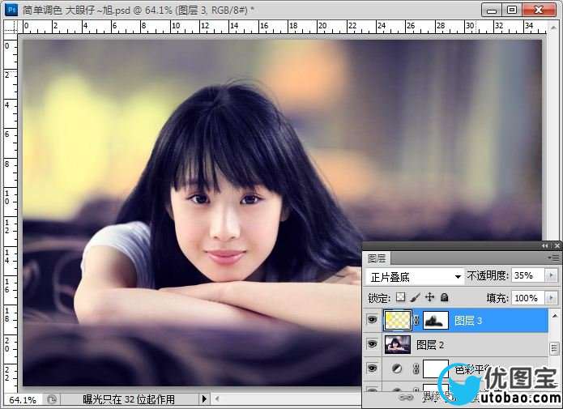The image size is (563, 409).
Task: Close the document window with red X
Action: tap(539, 10)
